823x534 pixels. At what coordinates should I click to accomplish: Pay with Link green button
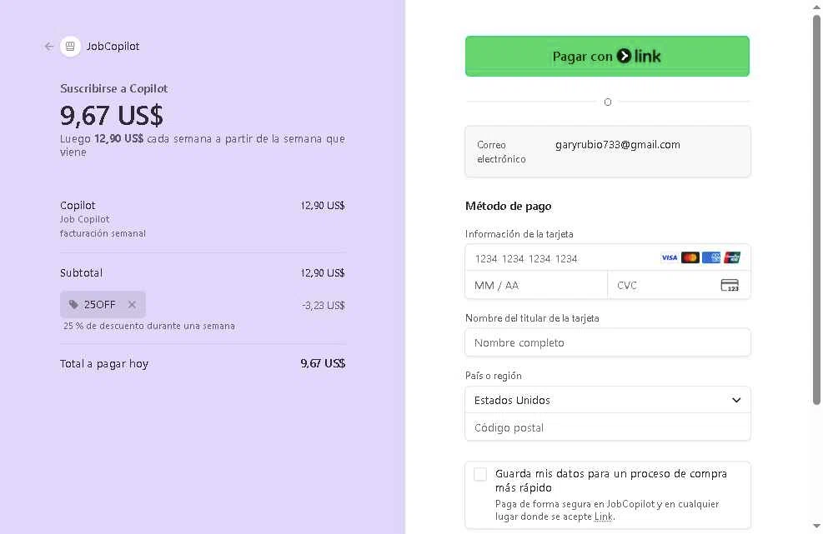point(607,56)
